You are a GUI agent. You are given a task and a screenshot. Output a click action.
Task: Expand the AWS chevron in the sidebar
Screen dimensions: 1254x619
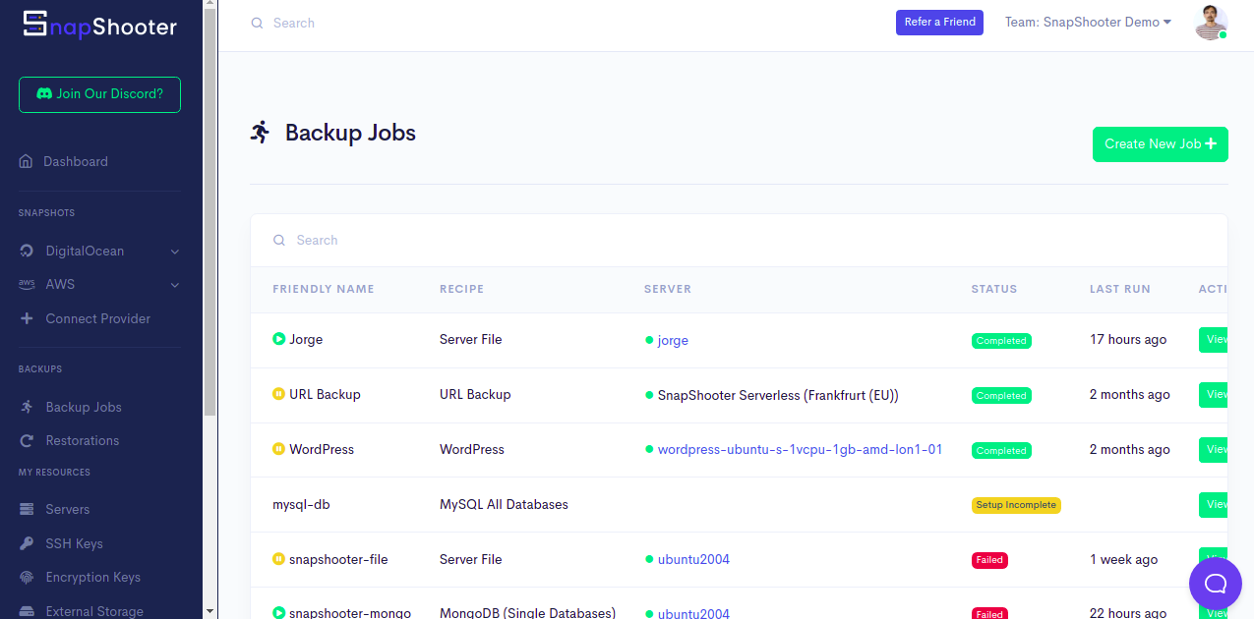[174, 285]
